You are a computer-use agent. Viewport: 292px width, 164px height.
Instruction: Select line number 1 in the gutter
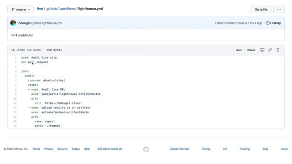coord(16,58)
